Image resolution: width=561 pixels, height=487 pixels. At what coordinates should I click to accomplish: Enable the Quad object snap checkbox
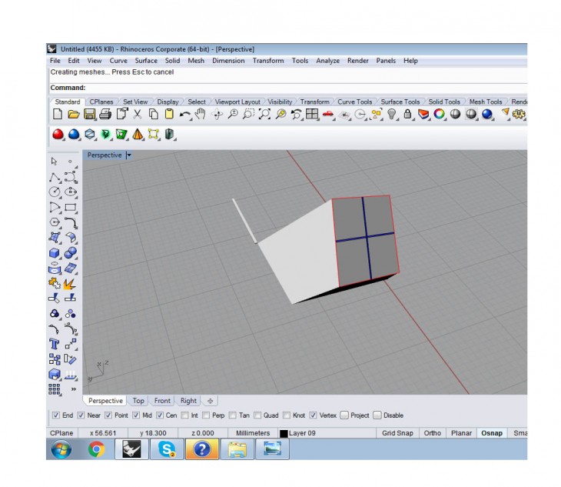(x=257, y=415)
